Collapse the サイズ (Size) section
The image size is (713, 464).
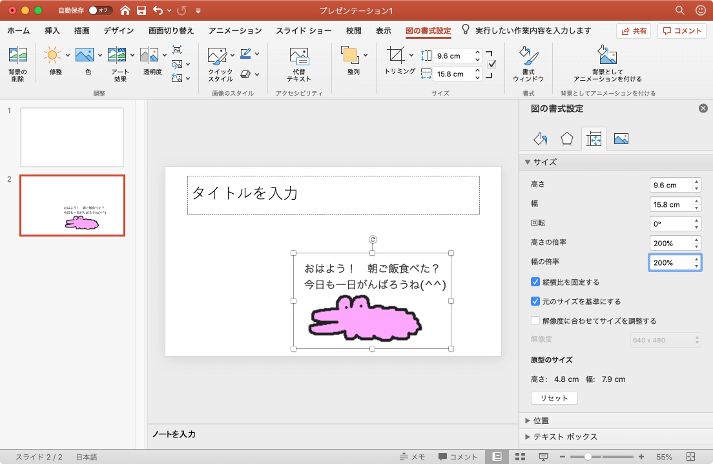point(541,162)
